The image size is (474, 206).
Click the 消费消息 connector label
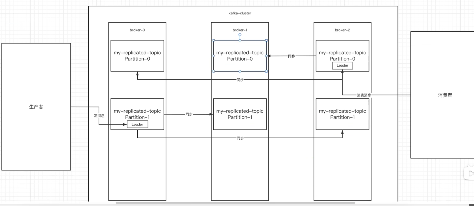364,95
